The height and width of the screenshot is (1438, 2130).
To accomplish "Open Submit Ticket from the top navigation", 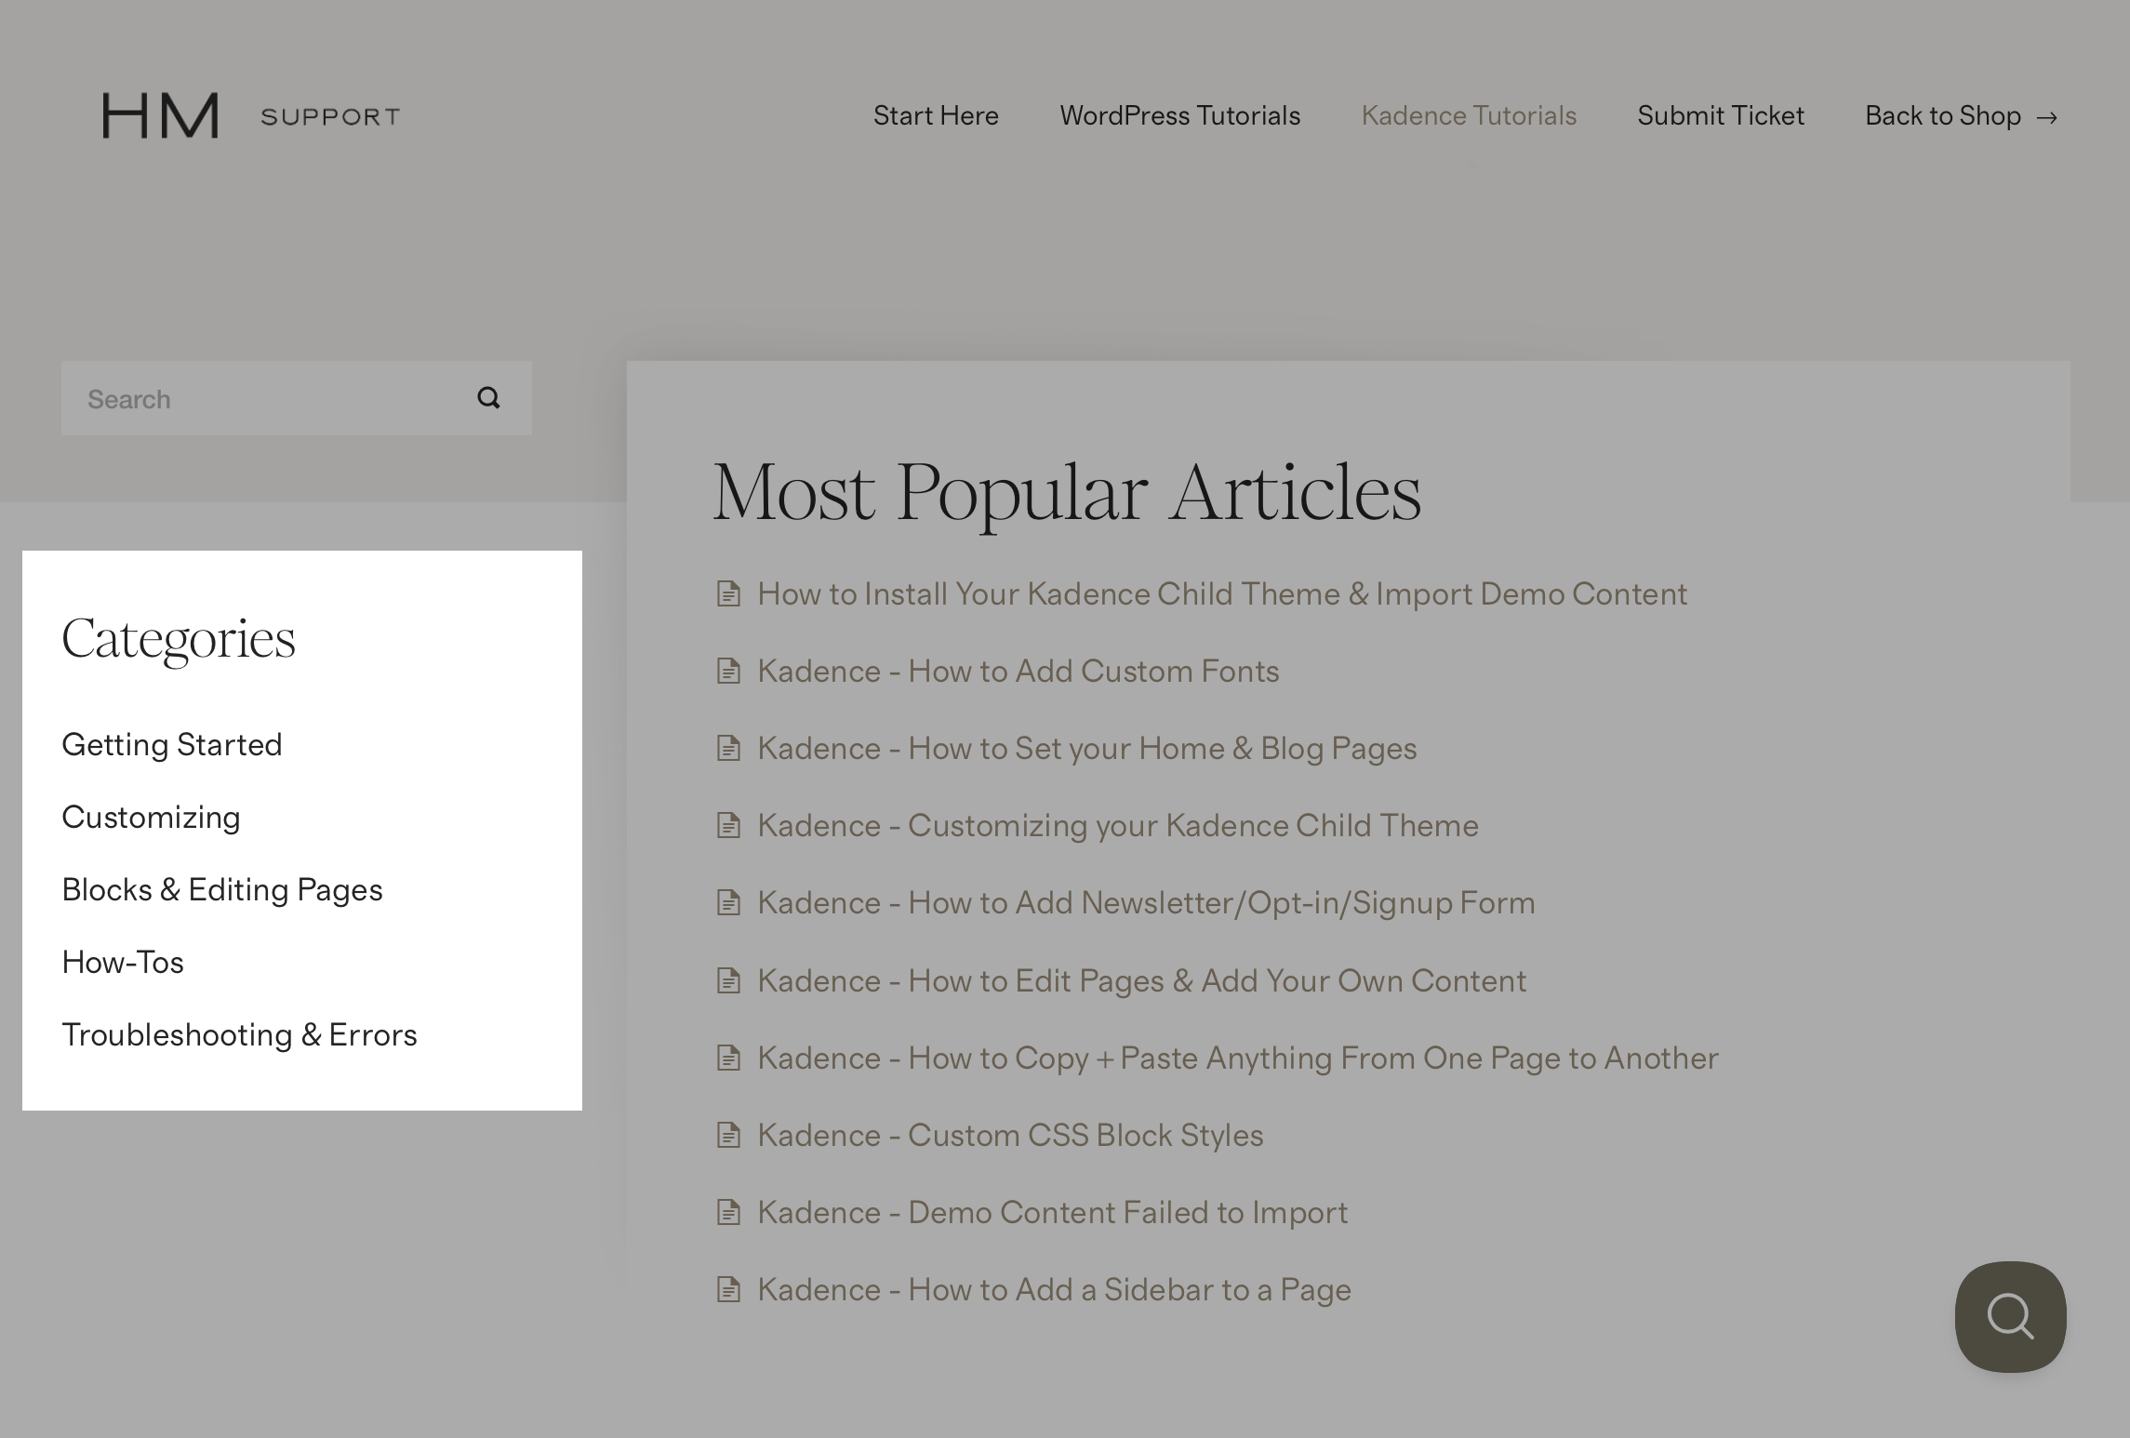I will (1721, 115).
